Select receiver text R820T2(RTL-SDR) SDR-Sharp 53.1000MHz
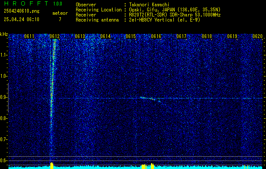This screenshot has height=169, width=266. point(175,15)
